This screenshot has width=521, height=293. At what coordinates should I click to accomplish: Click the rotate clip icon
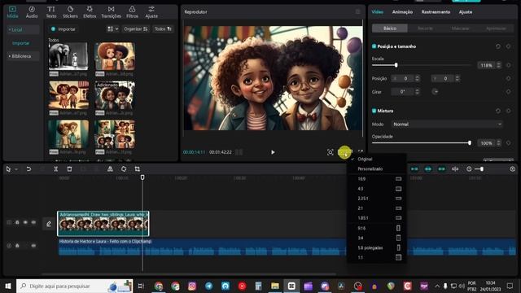124,168
